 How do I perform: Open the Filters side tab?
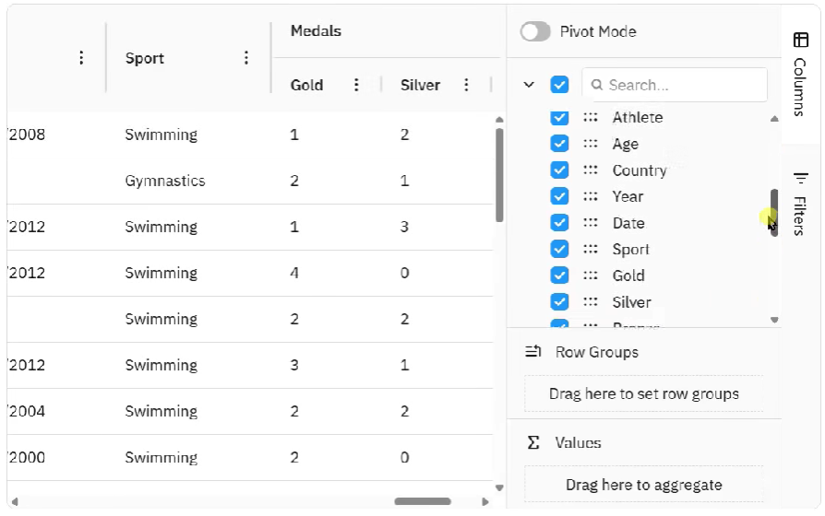[x=800, y=203]
